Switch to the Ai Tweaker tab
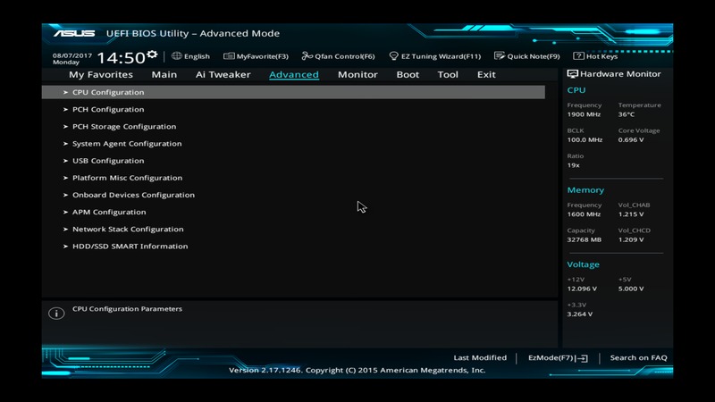715x402 pixels. (x=223, y=75)
